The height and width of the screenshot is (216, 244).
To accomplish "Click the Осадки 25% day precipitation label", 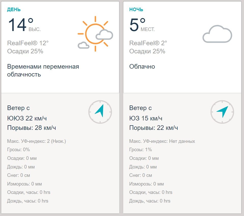I will click(x=25, y=52).
